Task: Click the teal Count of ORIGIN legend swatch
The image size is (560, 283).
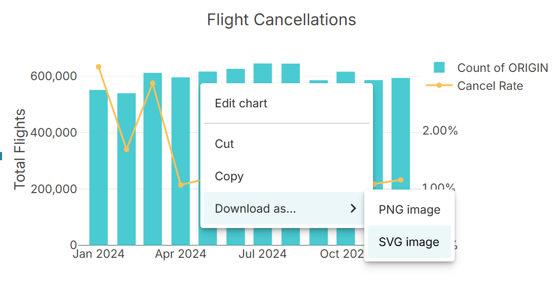Action: 439,68
